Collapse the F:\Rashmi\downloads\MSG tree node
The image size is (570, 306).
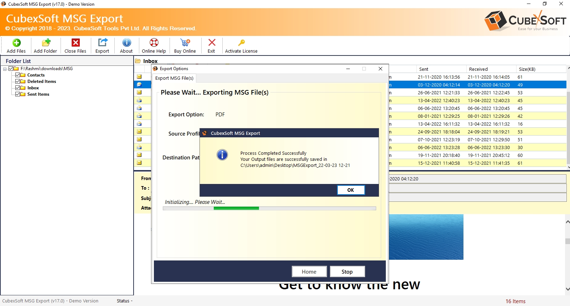click(x=5, y=69)
